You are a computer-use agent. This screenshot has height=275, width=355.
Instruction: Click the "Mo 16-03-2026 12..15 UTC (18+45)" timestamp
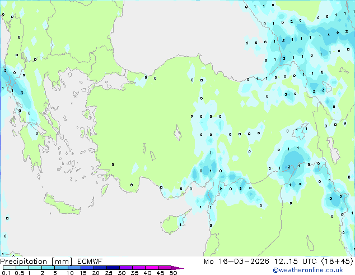coord(278,262)
